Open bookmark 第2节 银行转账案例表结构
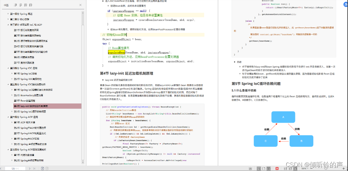 [x=27, y=36]
